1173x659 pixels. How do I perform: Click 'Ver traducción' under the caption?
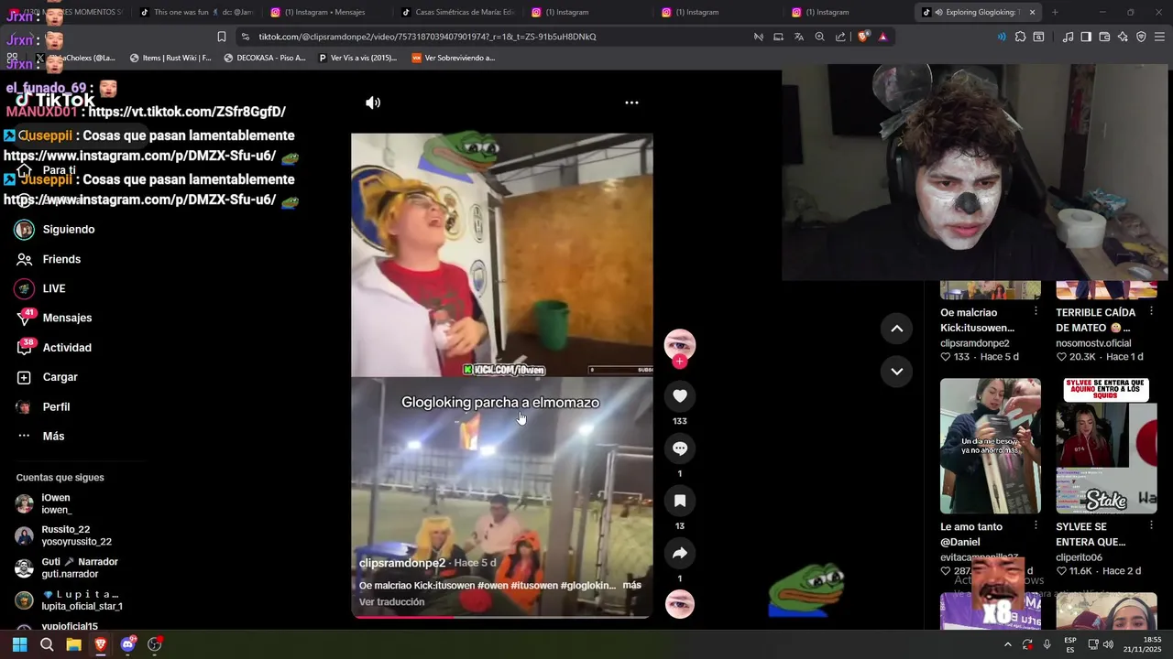click(391, 601)
